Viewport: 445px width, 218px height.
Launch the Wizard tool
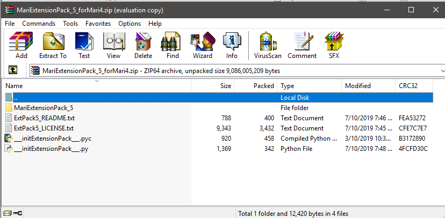[202, 45]
